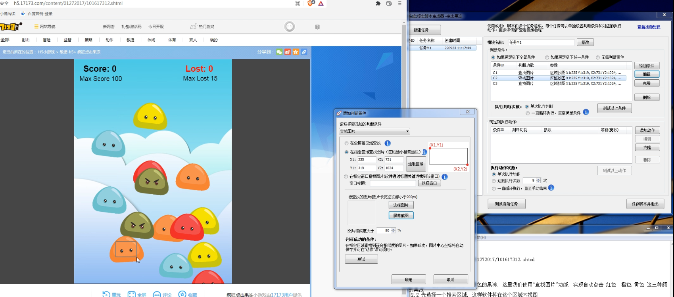Open the 冒险 game category

click(x=47, y=40)
